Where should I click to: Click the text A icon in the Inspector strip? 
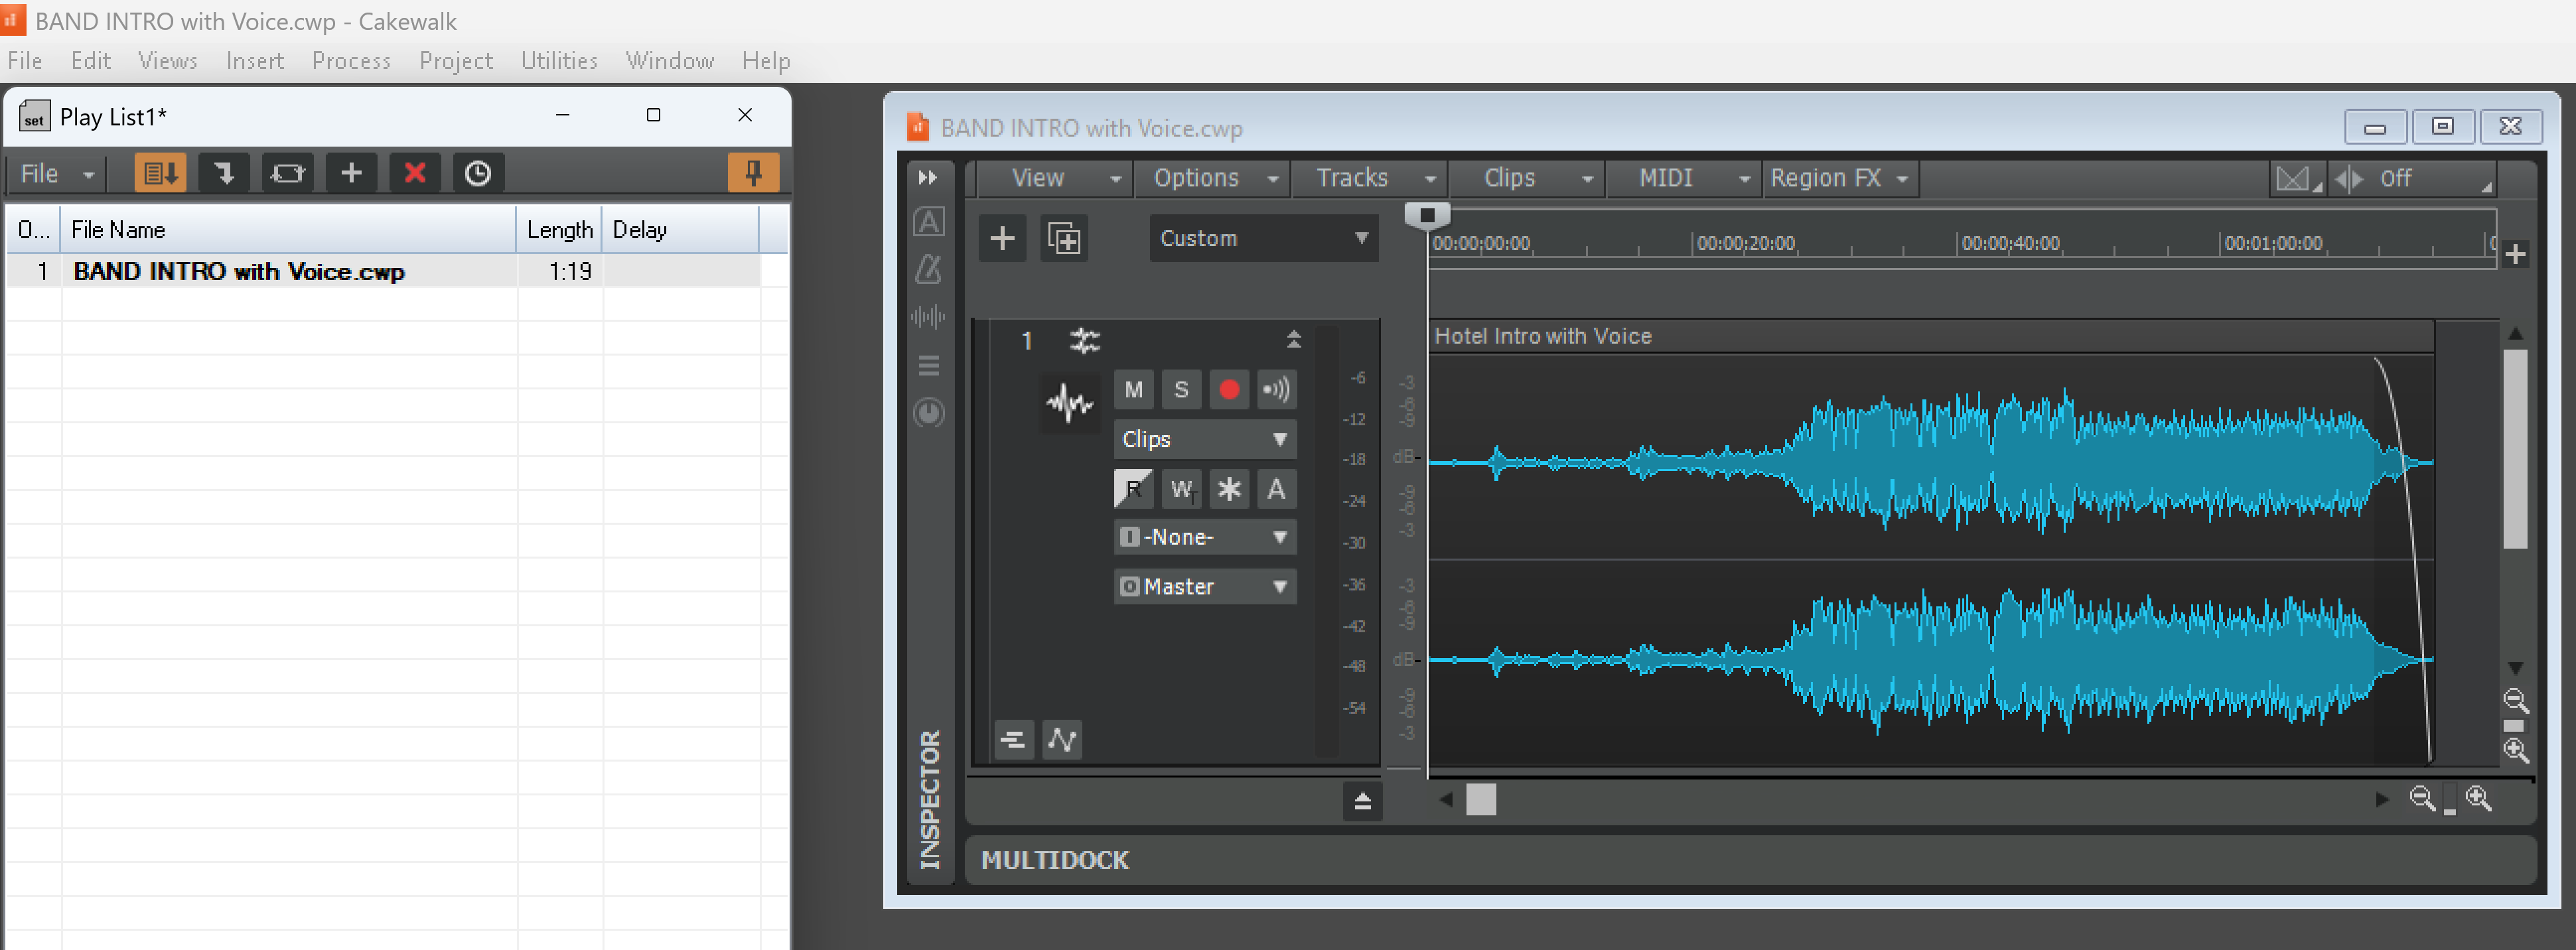929,222
